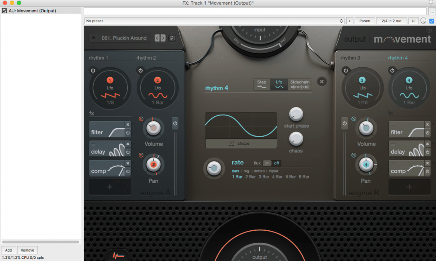Click the rate knob

[x=214, y=168]
